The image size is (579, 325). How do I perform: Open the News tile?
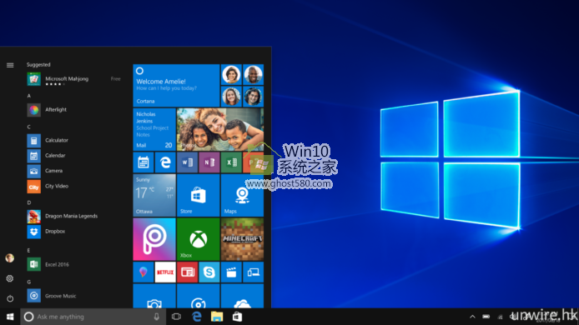187,272
